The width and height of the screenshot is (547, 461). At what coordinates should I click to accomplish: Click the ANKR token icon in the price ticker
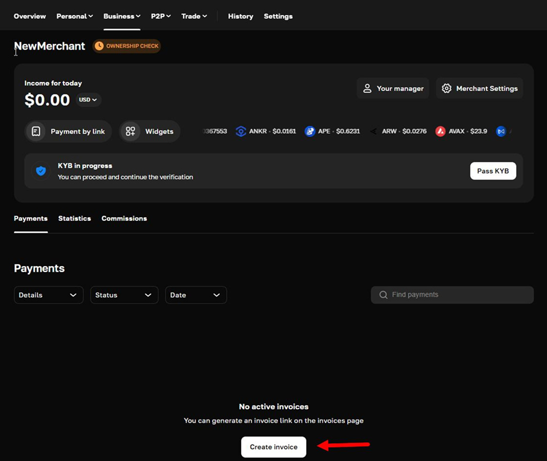click(x=240, y=131)
